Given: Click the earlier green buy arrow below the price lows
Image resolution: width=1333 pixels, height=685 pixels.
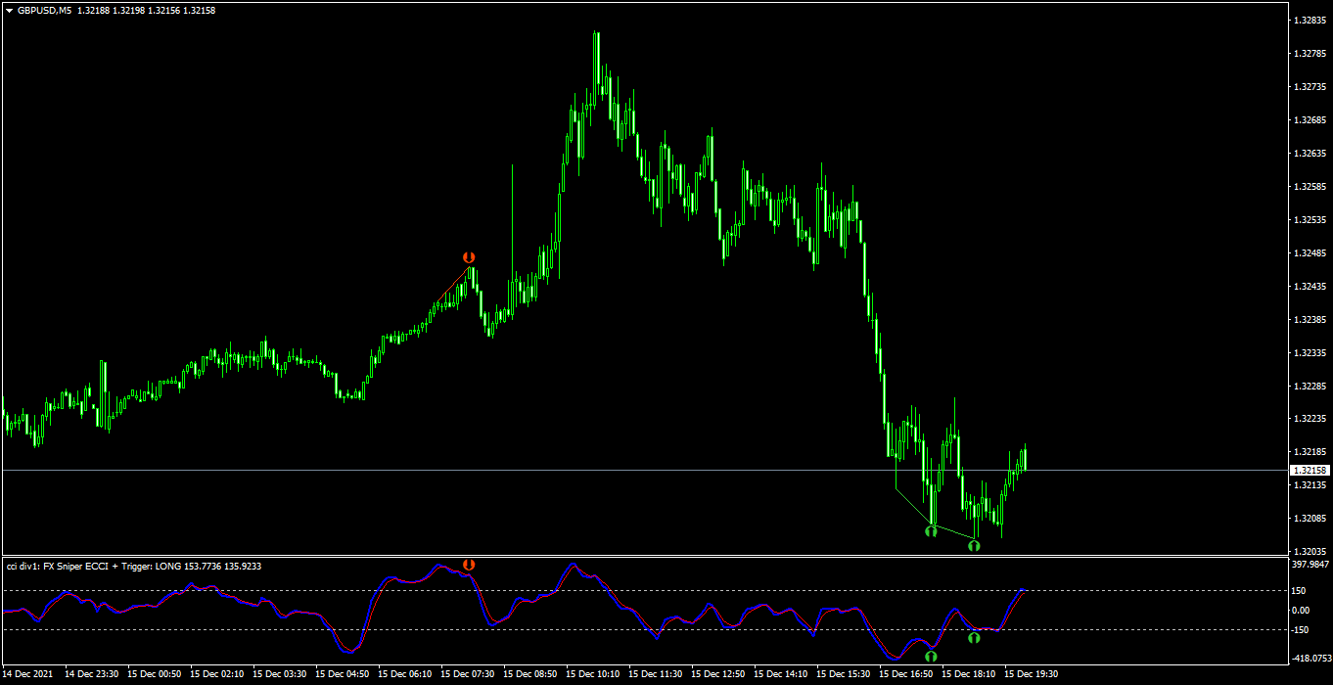Looking at the screenshot, I should click(x=931, y=531).
